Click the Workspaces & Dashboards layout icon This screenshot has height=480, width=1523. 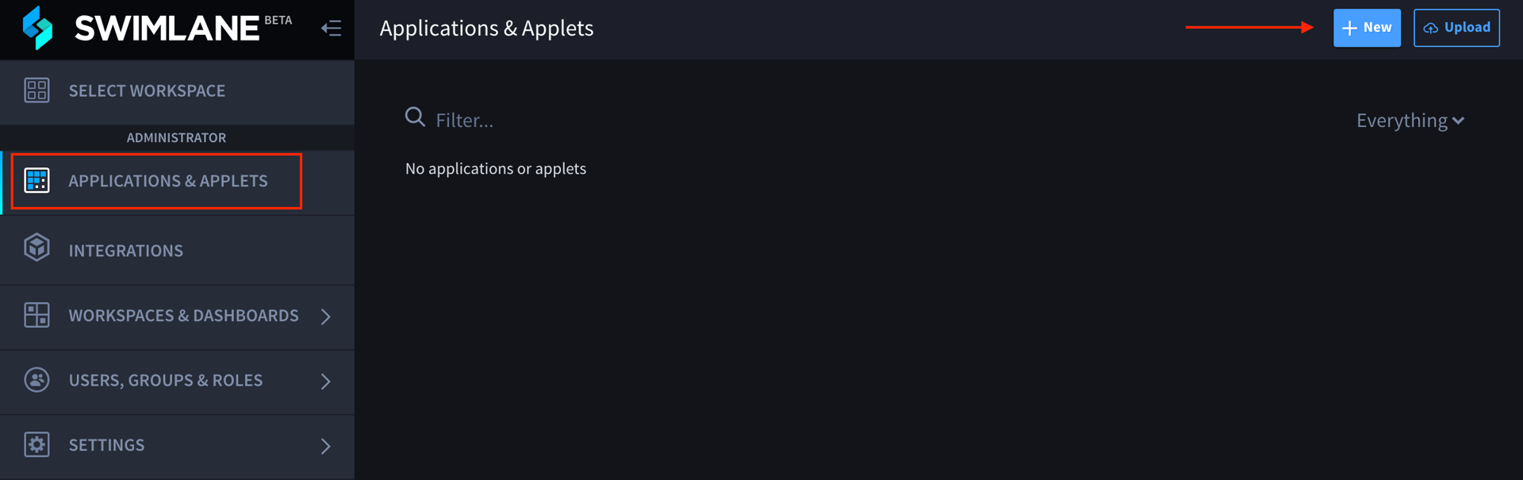coord(36,315)
